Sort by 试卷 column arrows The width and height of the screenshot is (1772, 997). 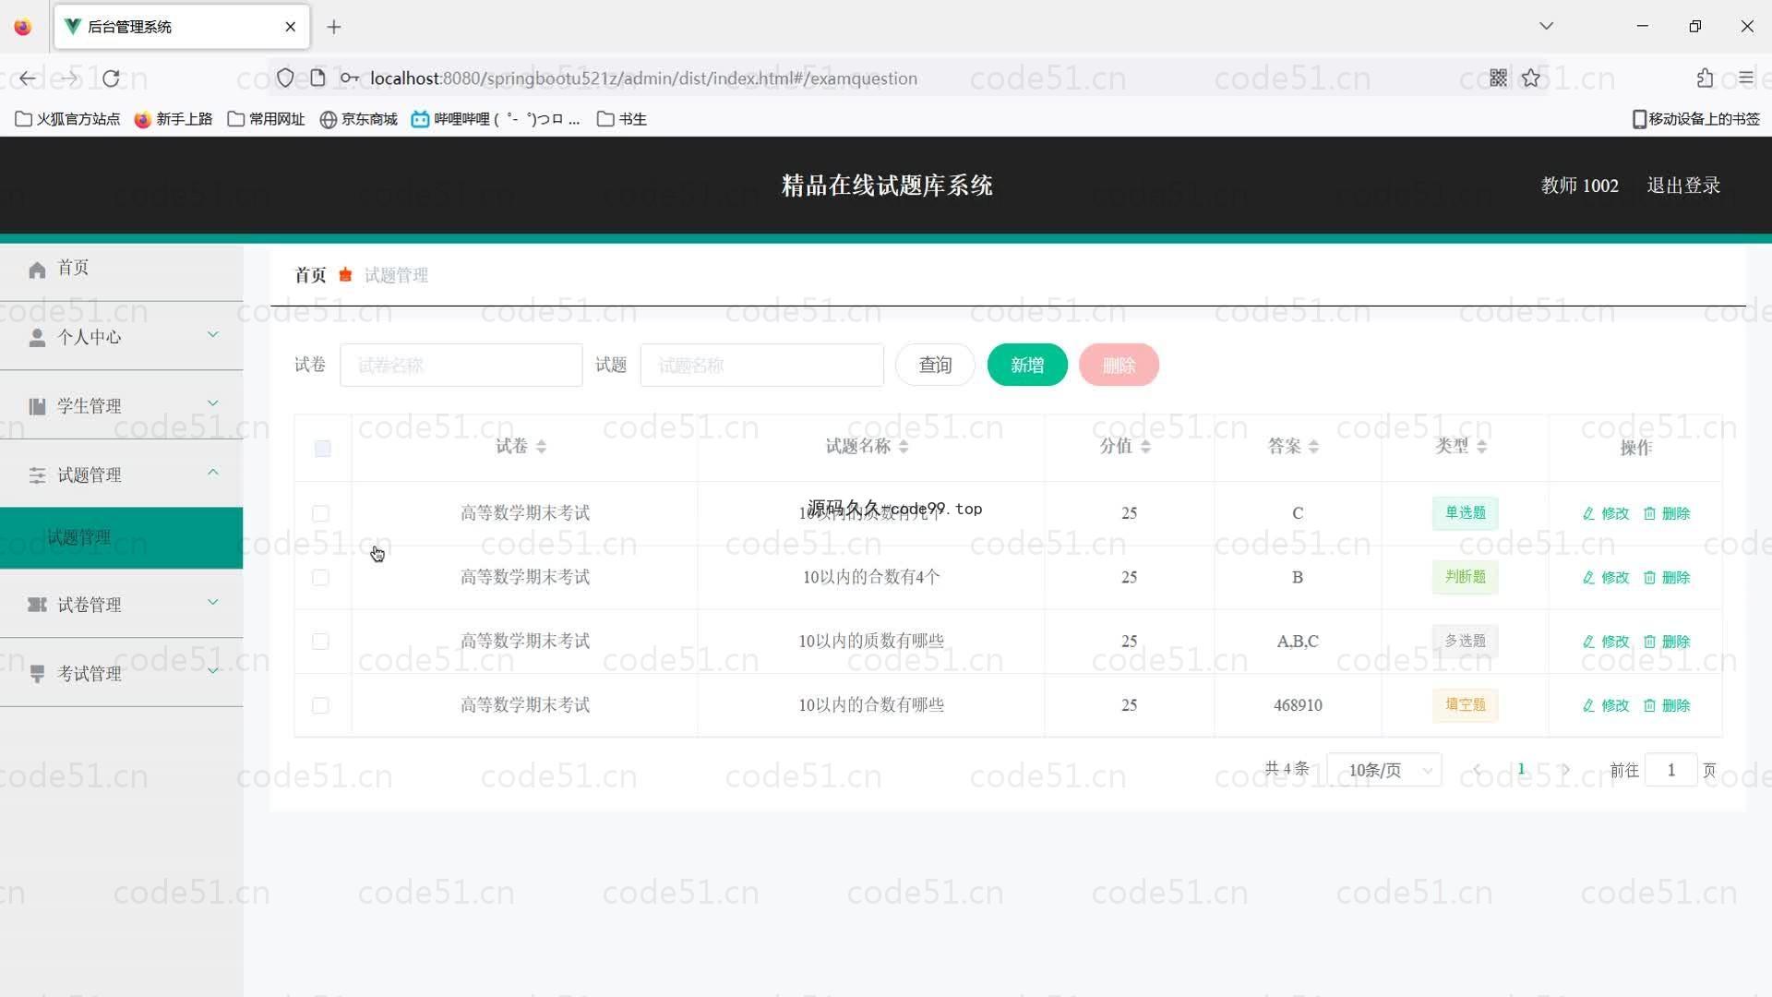pyautogui.click(x=541, y=447)
